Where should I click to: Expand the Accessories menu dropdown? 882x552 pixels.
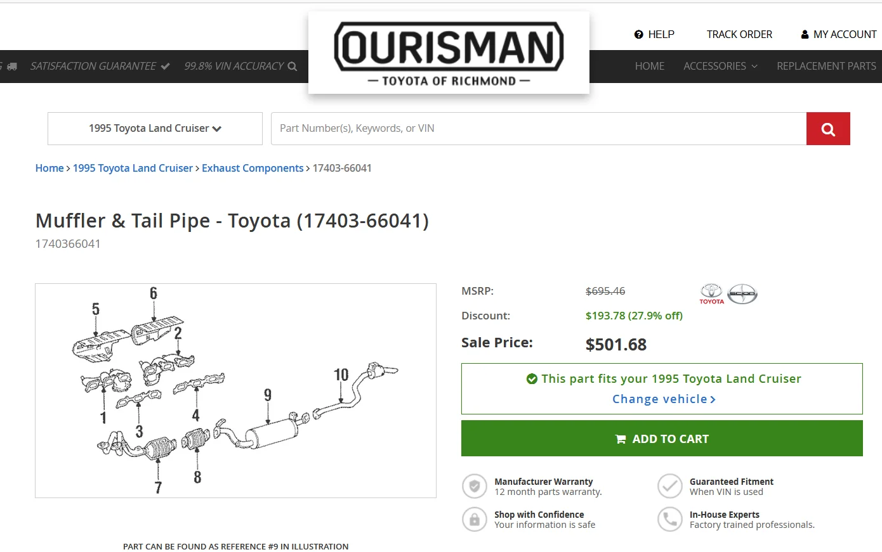(720, 66)
